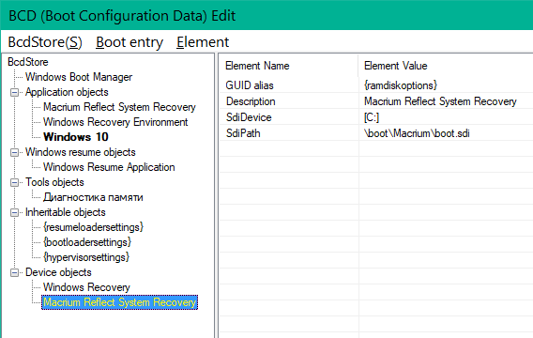Collapse the Tools objects node
This screenshot has width=533, height=338.
click(x=14, y=182)
